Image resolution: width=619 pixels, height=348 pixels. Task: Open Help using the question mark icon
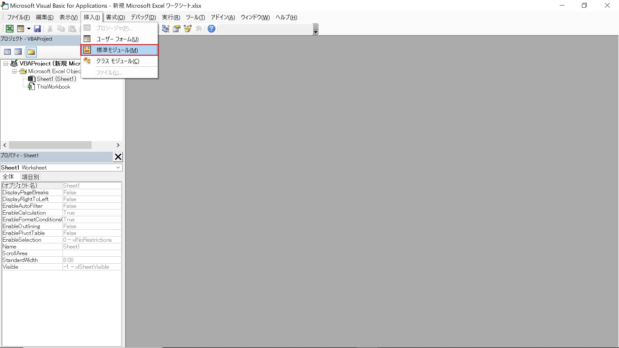211,28
